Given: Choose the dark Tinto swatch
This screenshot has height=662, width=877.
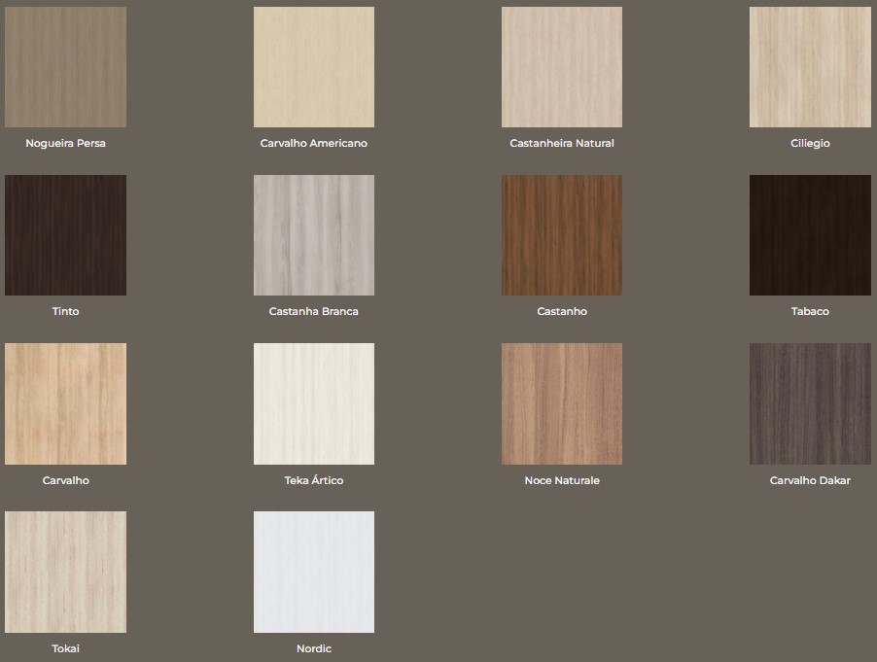Looking at the screenshot, I should (x=65, y=235).
